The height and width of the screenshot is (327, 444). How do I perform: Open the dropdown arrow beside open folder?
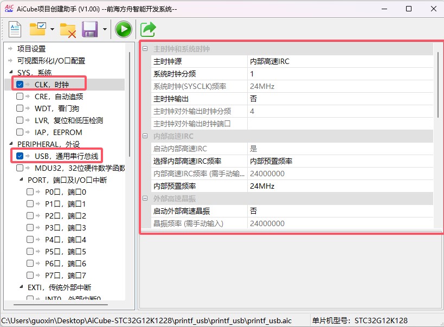[52, 29]
